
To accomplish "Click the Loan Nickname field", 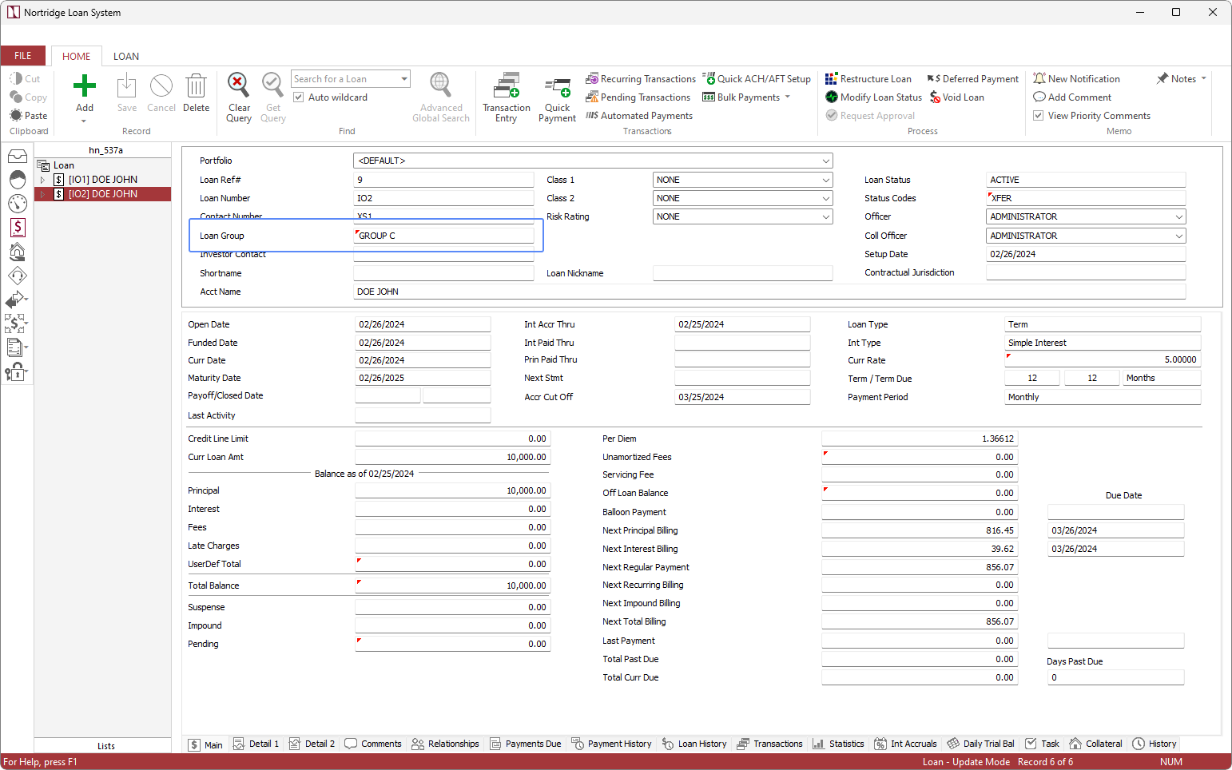I will pyautogui.click(x=742, y=273).
